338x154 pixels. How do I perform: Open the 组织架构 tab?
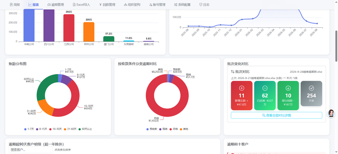pos(132,5)
